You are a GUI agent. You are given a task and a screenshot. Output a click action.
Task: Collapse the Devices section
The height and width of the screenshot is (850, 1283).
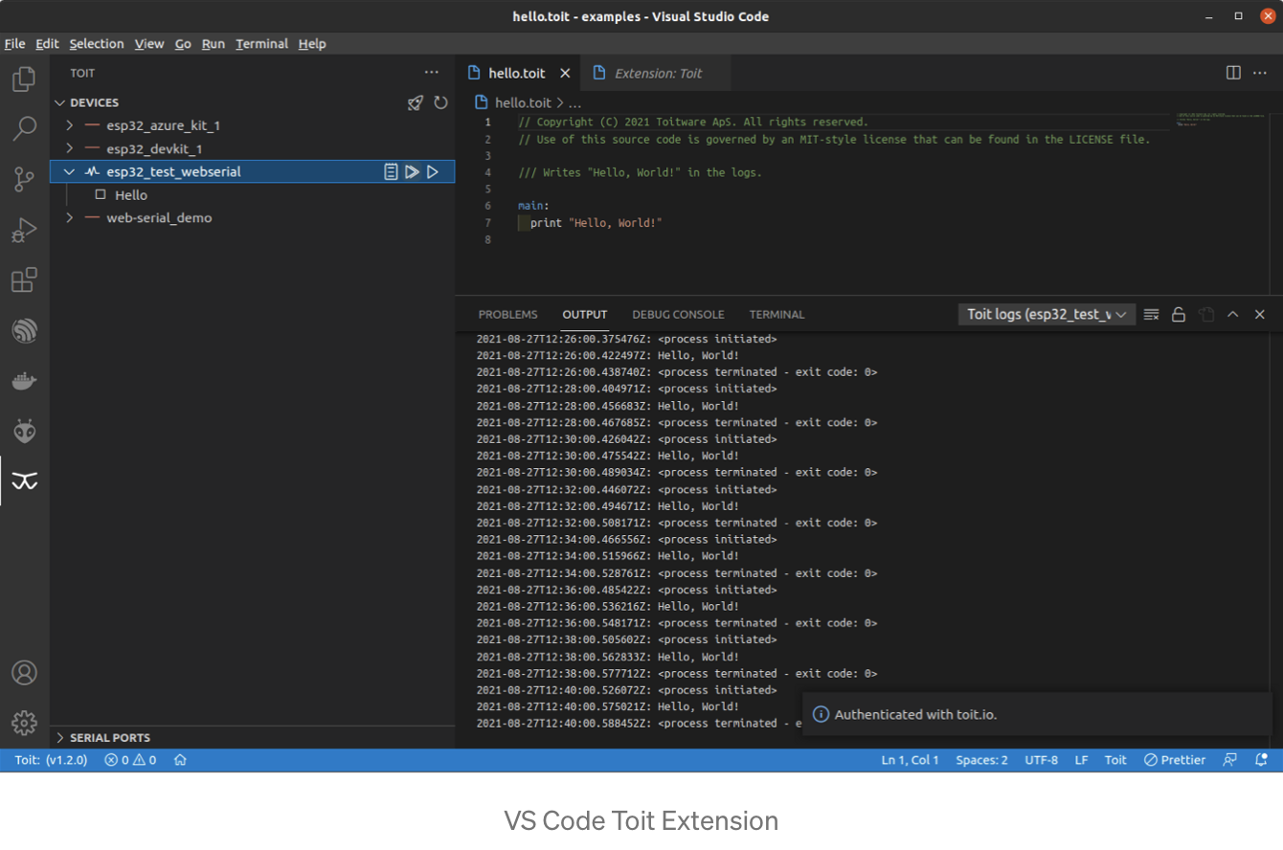click(60, 102)
